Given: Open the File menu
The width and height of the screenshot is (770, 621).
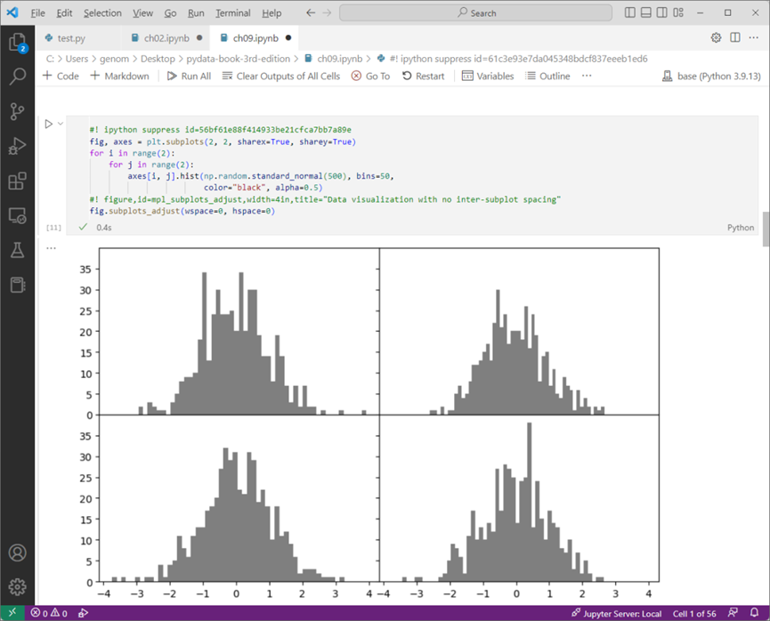Looking at the screenshot, I should click(x=37, y=13).
